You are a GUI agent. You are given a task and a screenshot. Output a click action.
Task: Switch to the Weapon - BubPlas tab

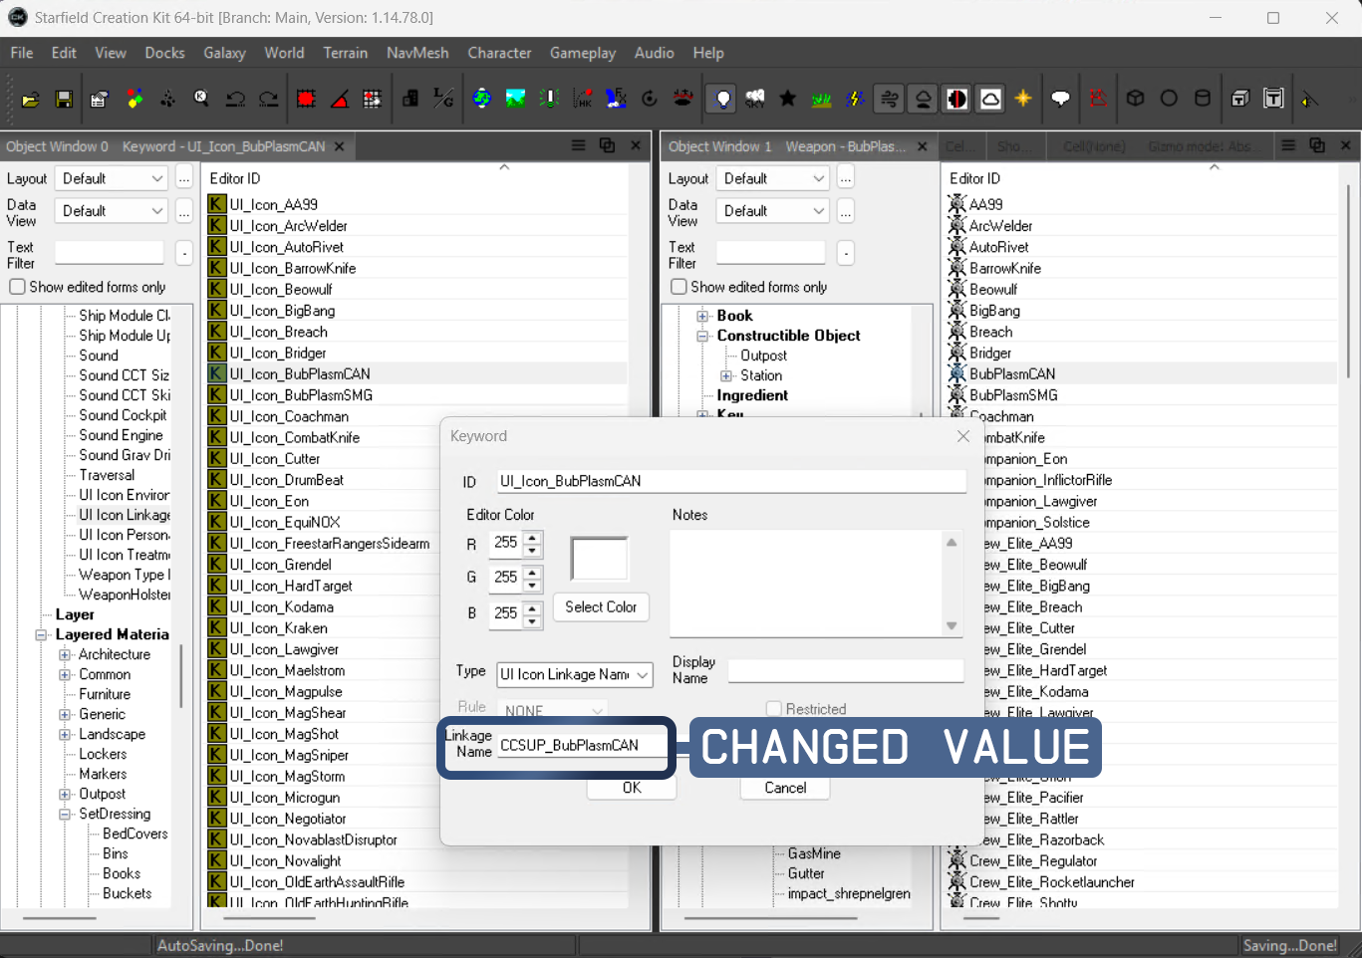[x=845, y=145]
